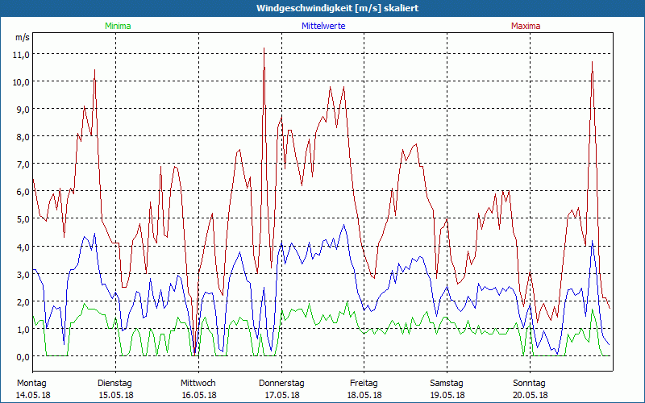Click the 20.05.18 date label
Screen dimensions: 645x403
(x=530, y=395)
